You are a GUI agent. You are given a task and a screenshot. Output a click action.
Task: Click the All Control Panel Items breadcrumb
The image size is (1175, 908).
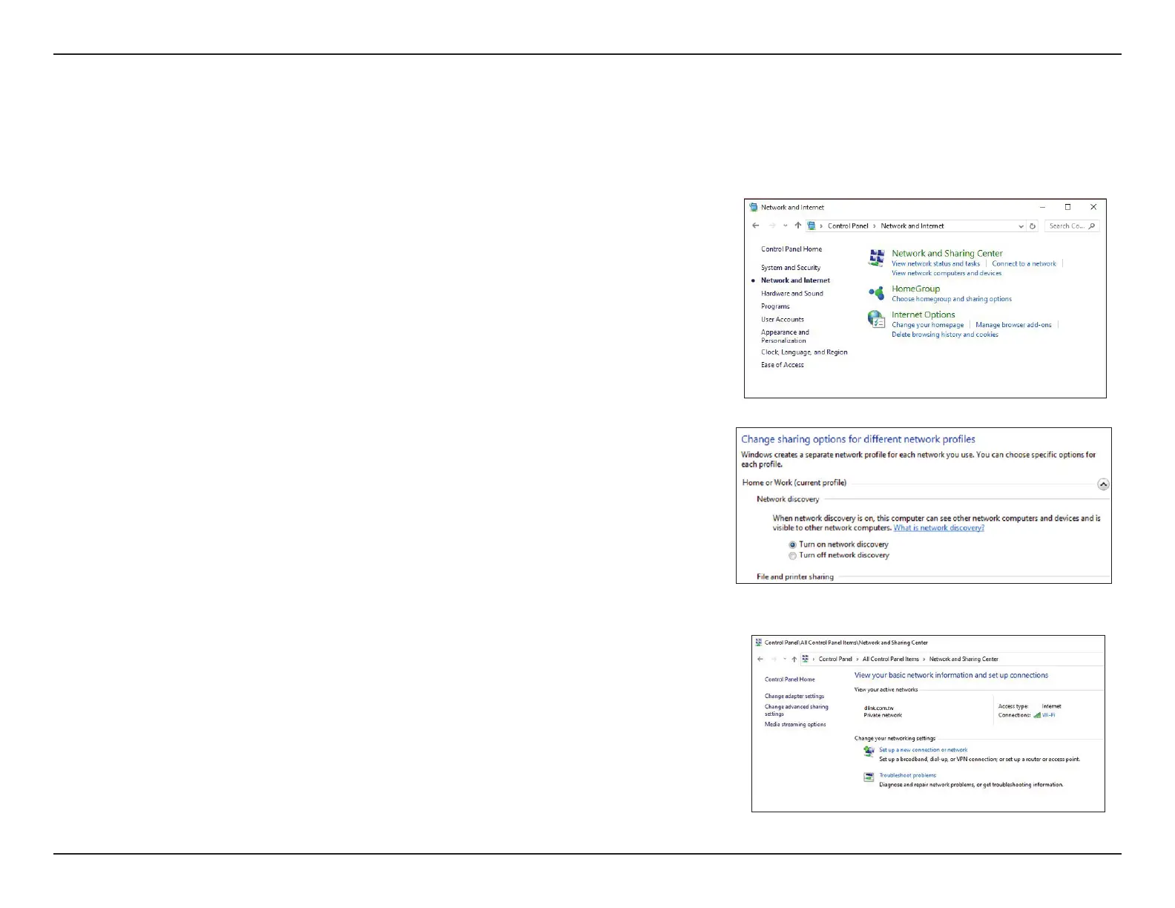coord(891,659)
